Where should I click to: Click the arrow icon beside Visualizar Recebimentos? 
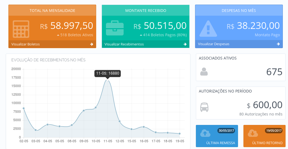[x=185, y=44]
